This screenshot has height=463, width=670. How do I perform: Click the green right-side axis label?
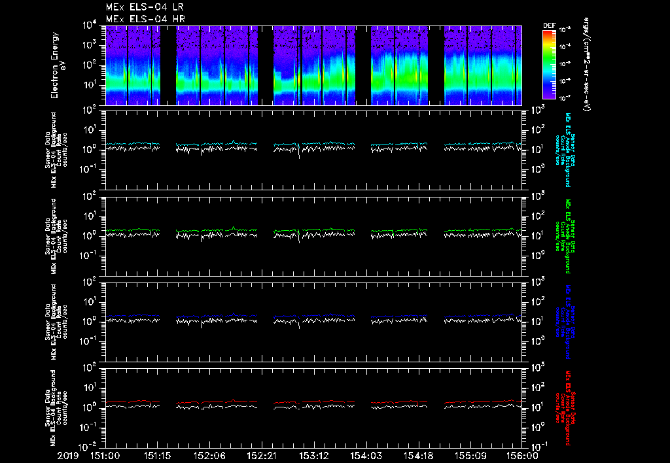coord(565,236)
